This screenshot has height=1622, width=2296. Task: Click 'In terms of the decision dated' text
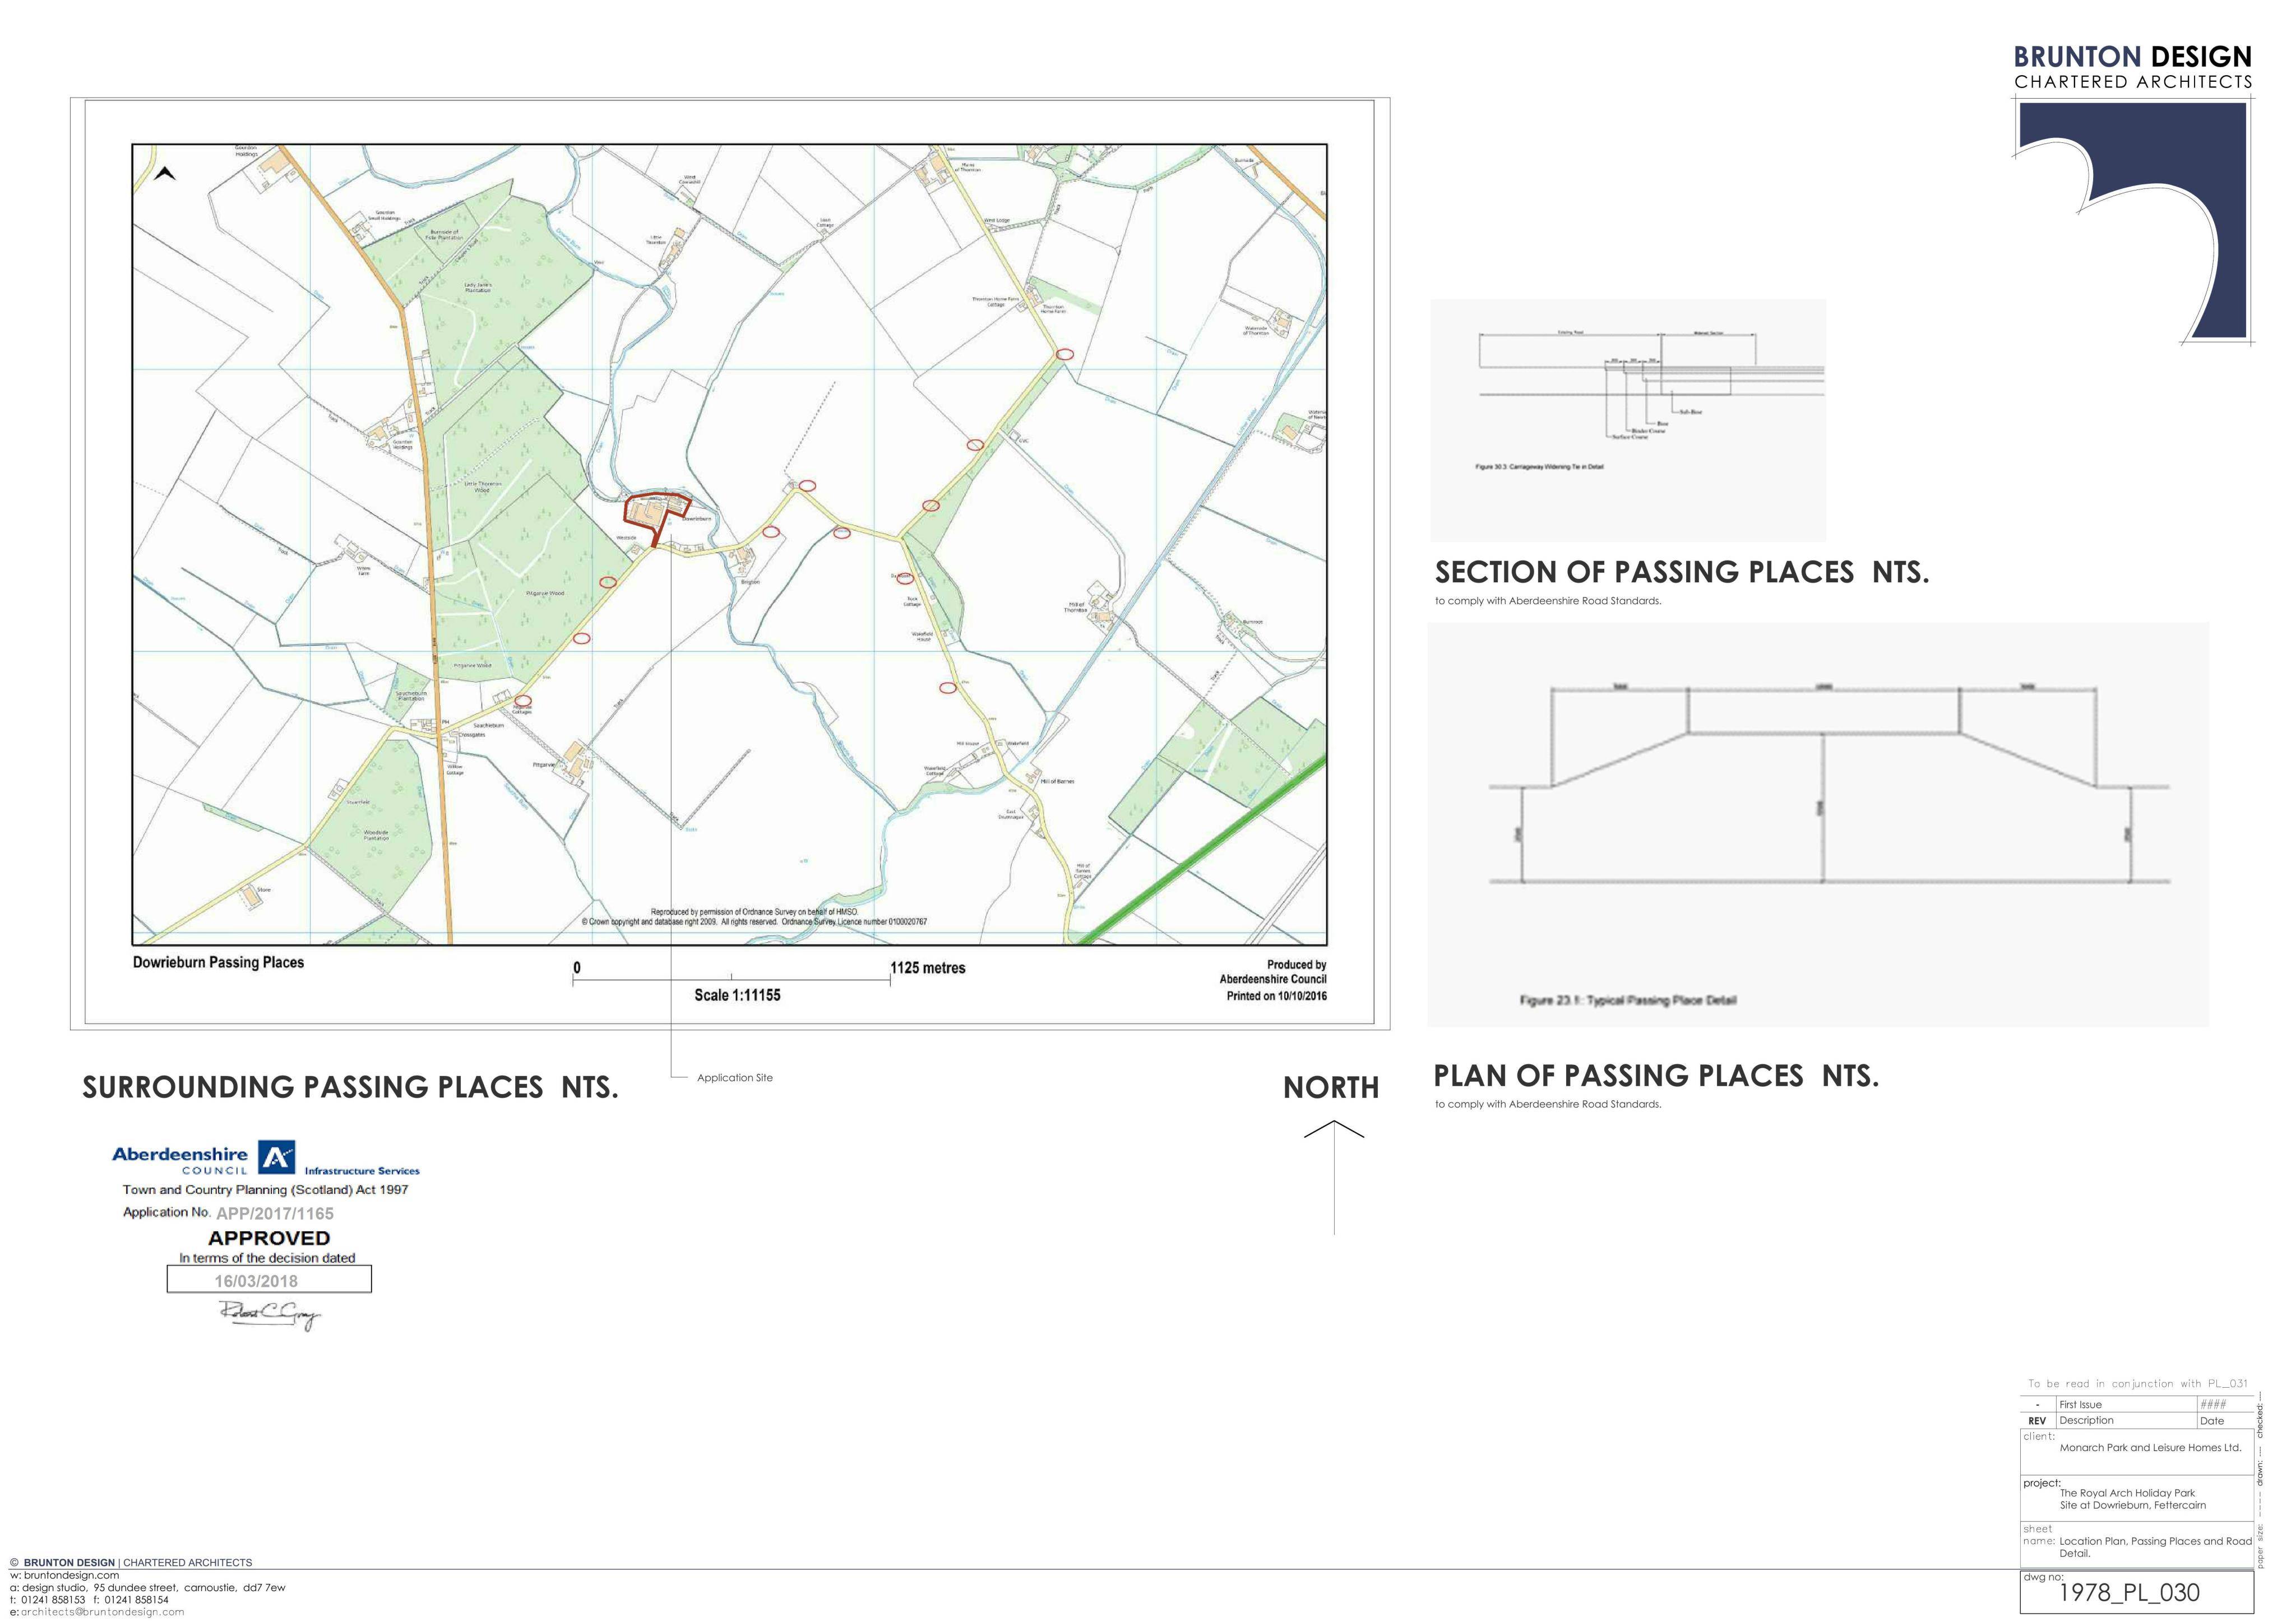tap(267, 1258)
